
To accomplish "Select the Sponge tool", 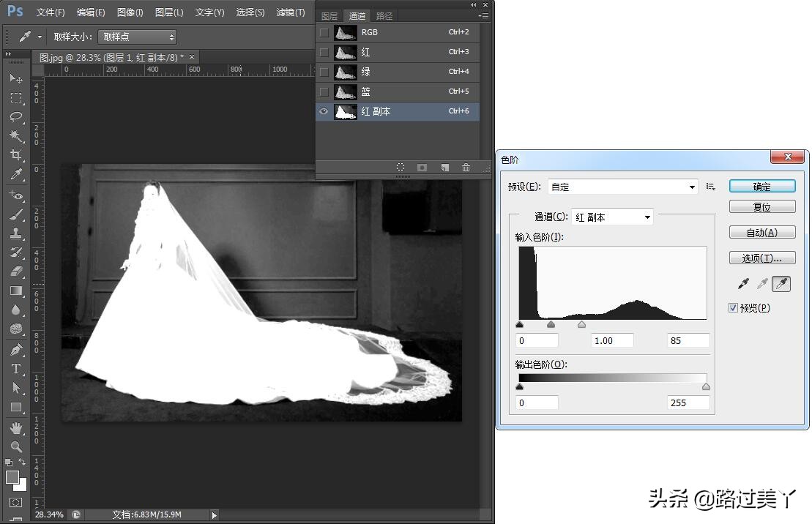I will (16, 329).
